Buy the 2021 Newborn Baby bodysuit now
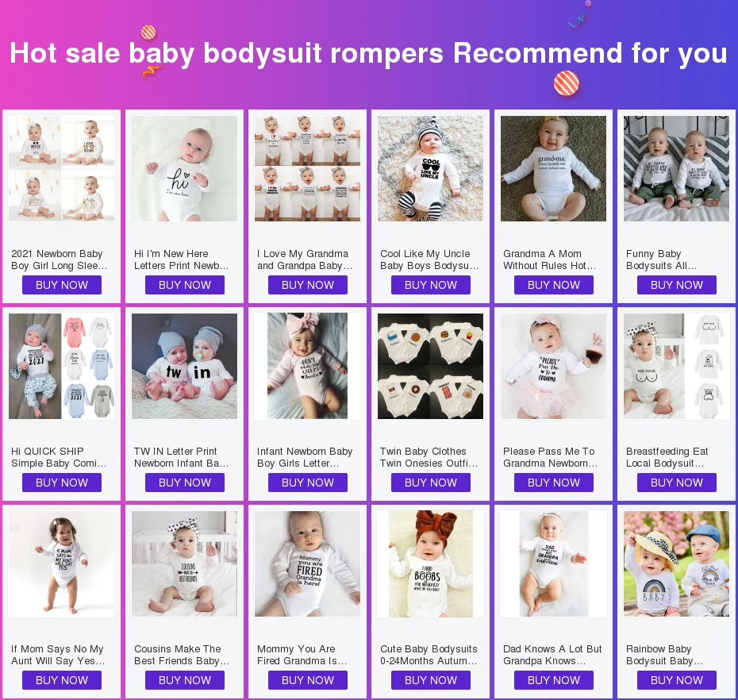Viewport: 738px width, 700px height. tap(62, 285)
